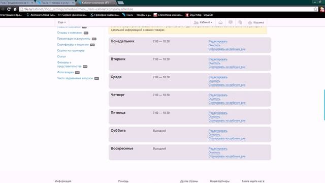This screenshot has height=183, width=325.
Task: Copy Четверг schedule to working days
Action: [227, 103]
